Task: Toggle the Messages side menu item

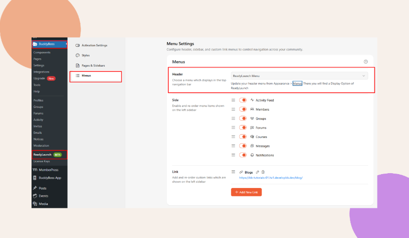Action: pos(243,146)
